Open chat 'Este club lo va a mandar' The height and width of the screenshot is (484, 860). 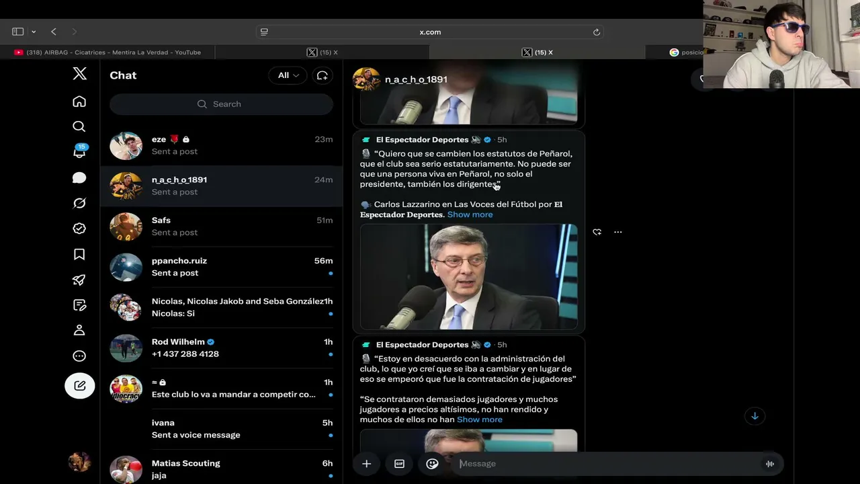coord(221,388)
